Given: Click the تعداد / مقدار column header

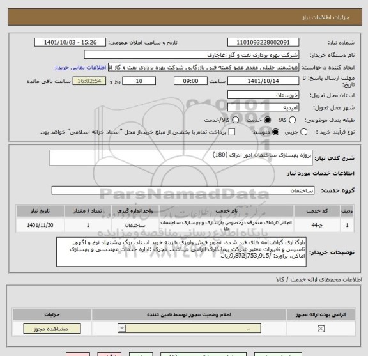Looking at the screenshot, I should [x=88, y=211].
